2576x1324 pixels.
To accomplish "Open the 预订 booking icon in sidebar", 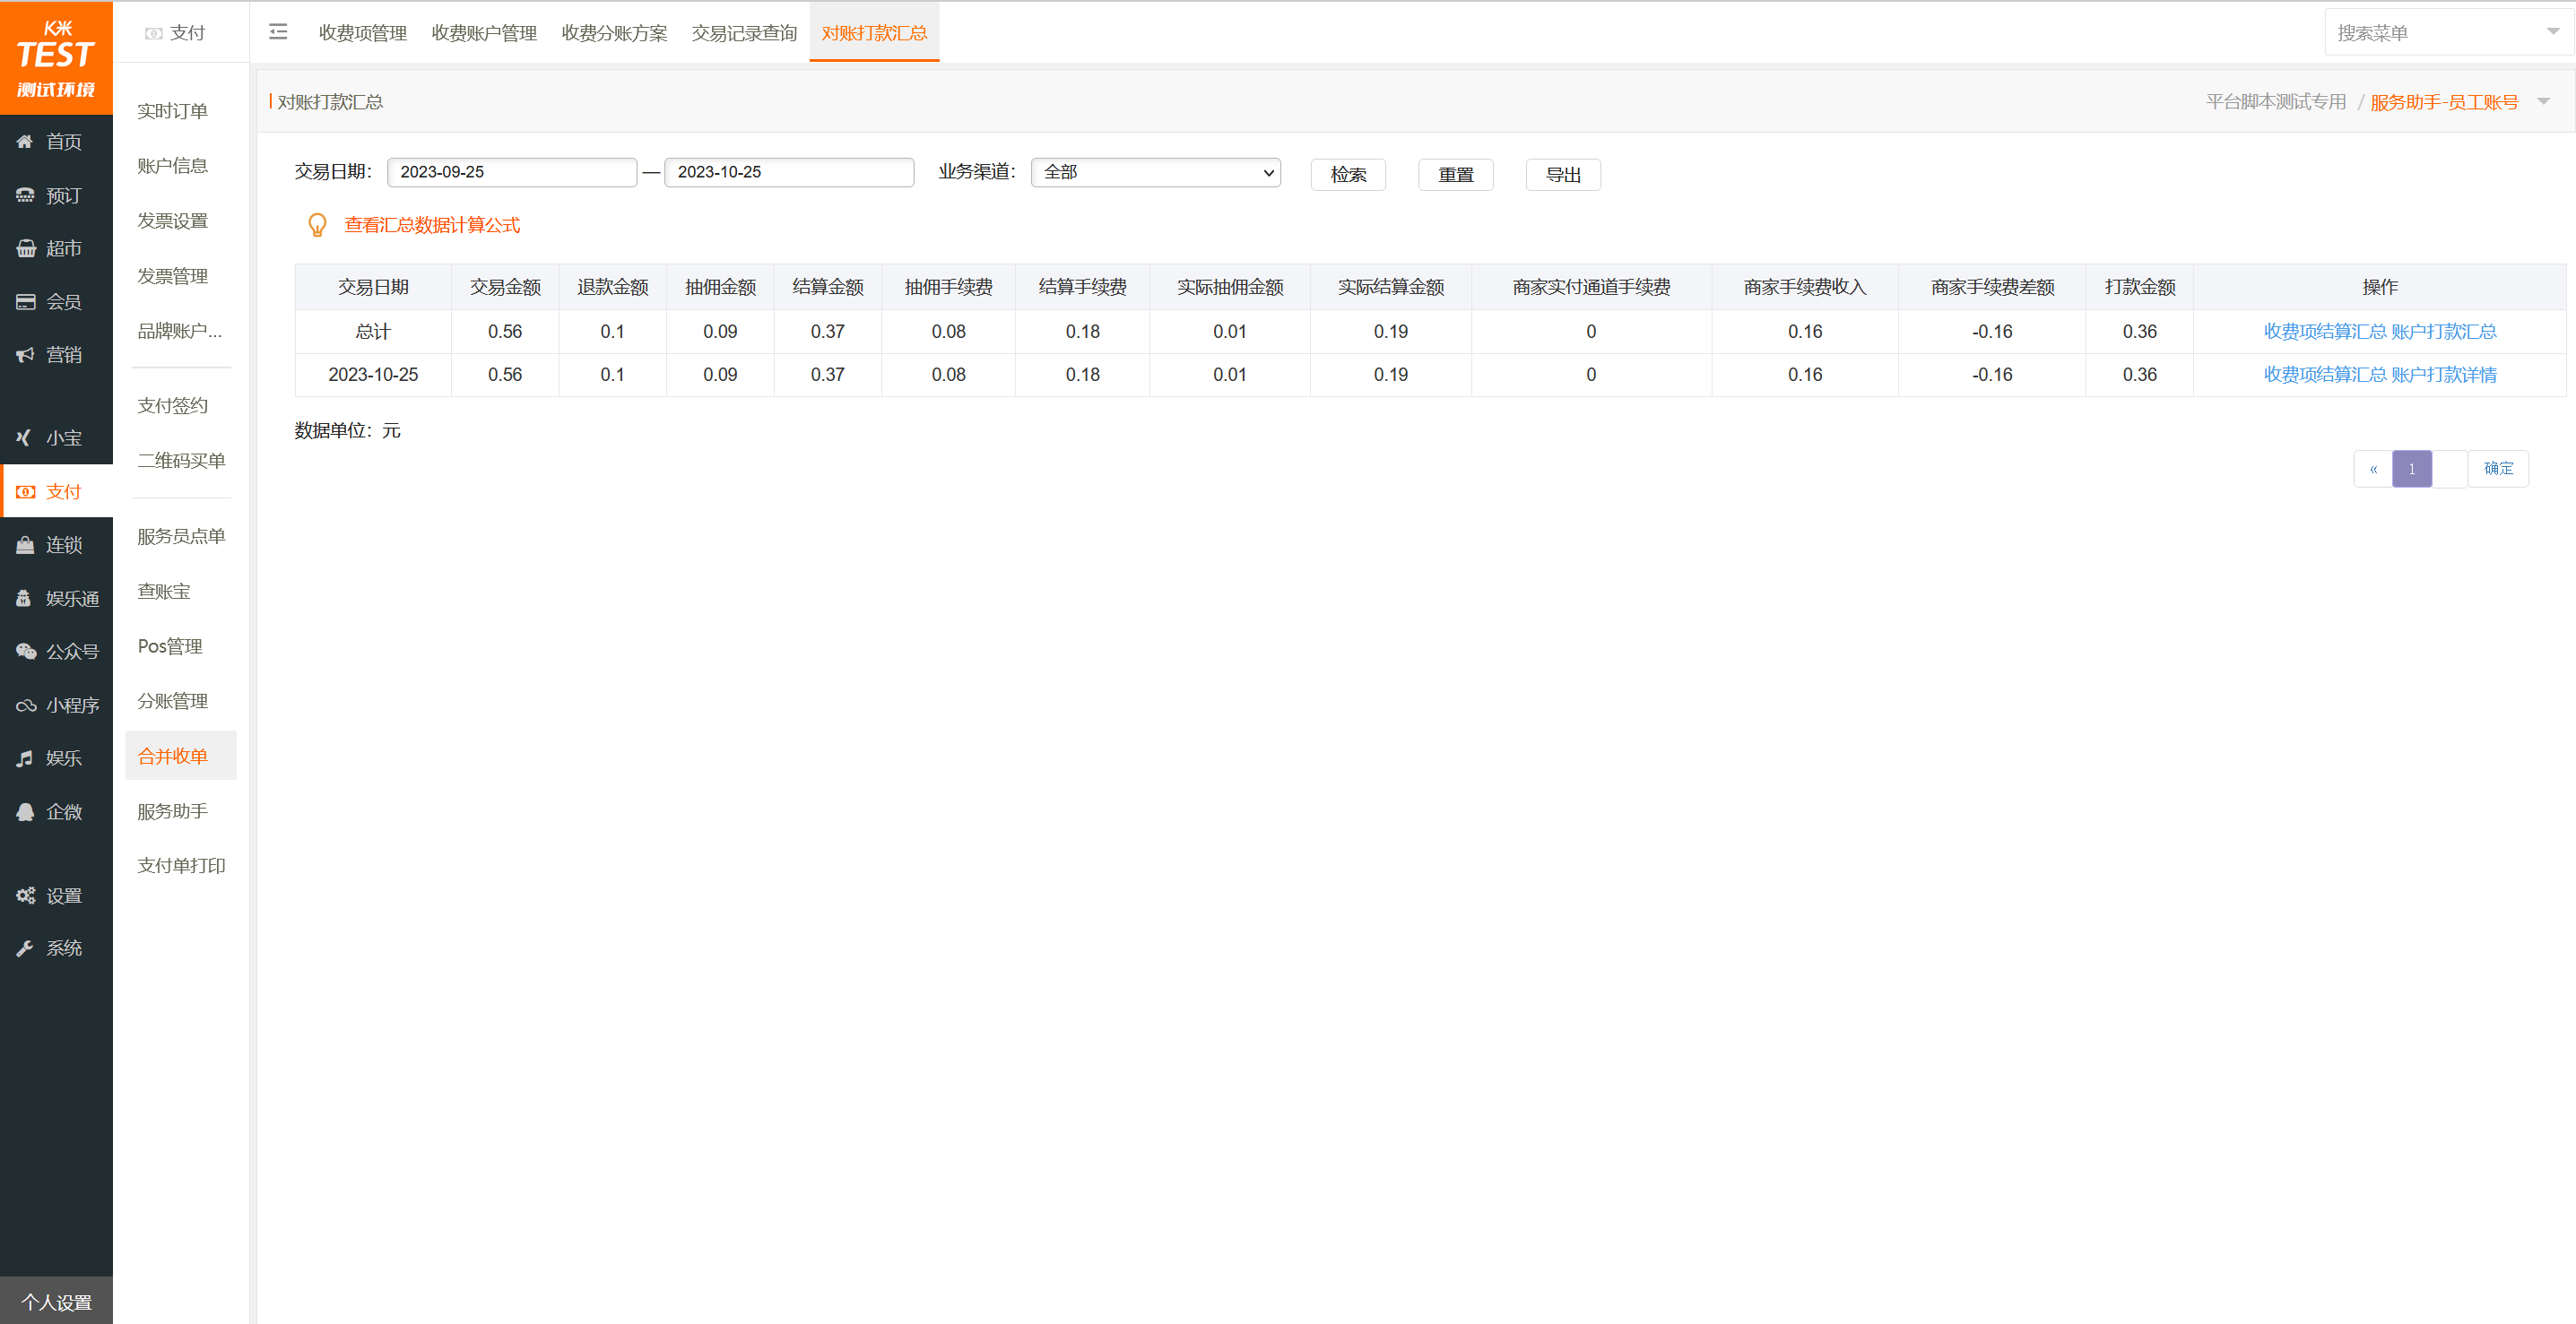I will pos(25,196).
